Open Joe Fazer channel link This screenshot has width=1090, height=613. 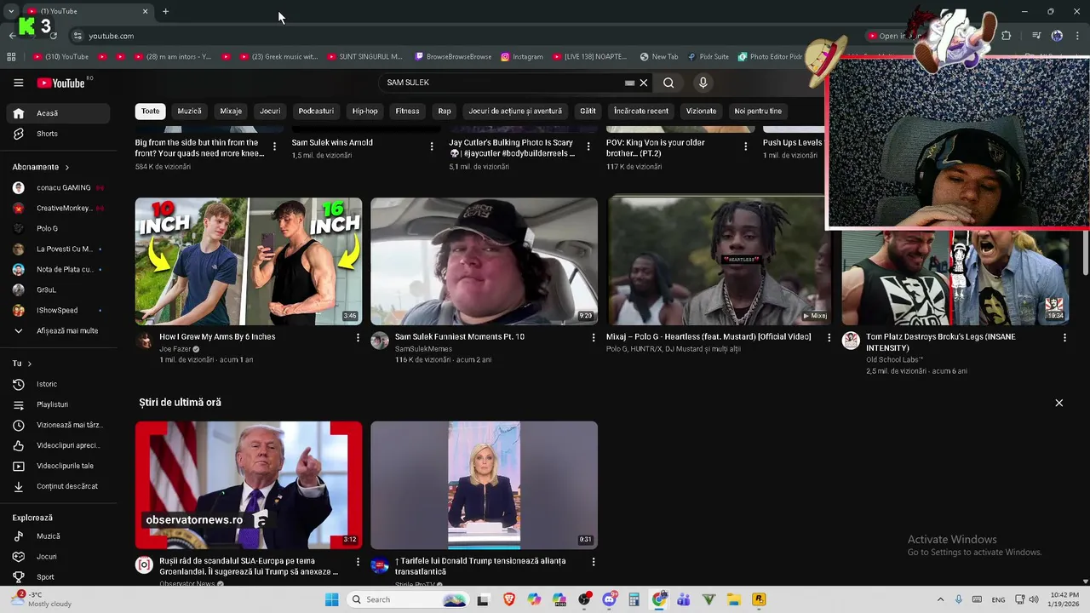[175, 349]
